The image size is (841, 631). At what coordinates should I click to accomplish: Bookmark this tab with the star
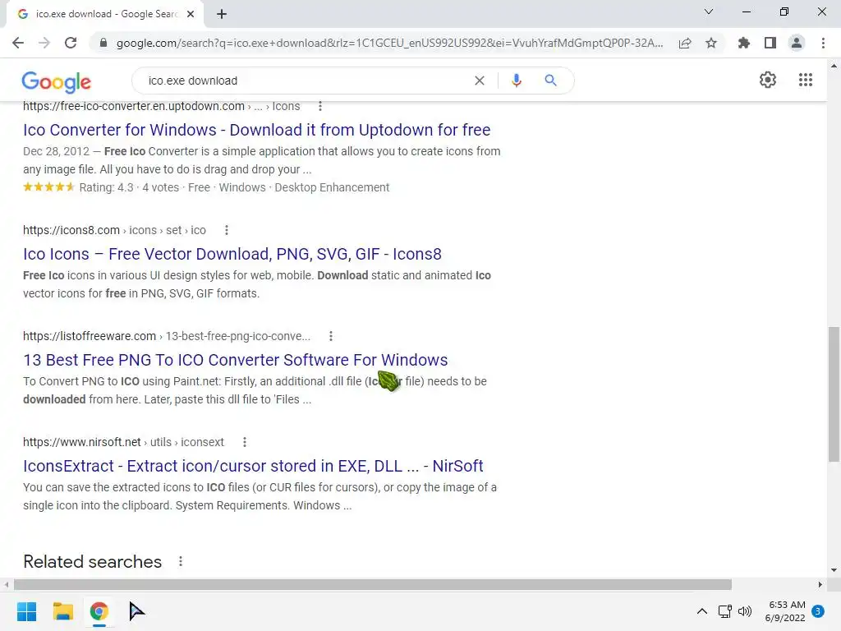click(x=711, y=43)
